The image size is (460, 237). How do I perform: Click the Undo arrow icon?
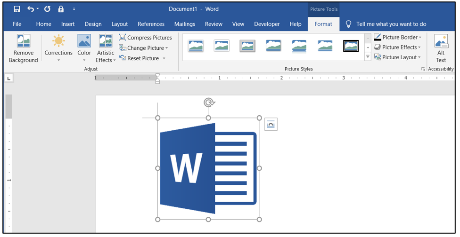pos(30,9)
